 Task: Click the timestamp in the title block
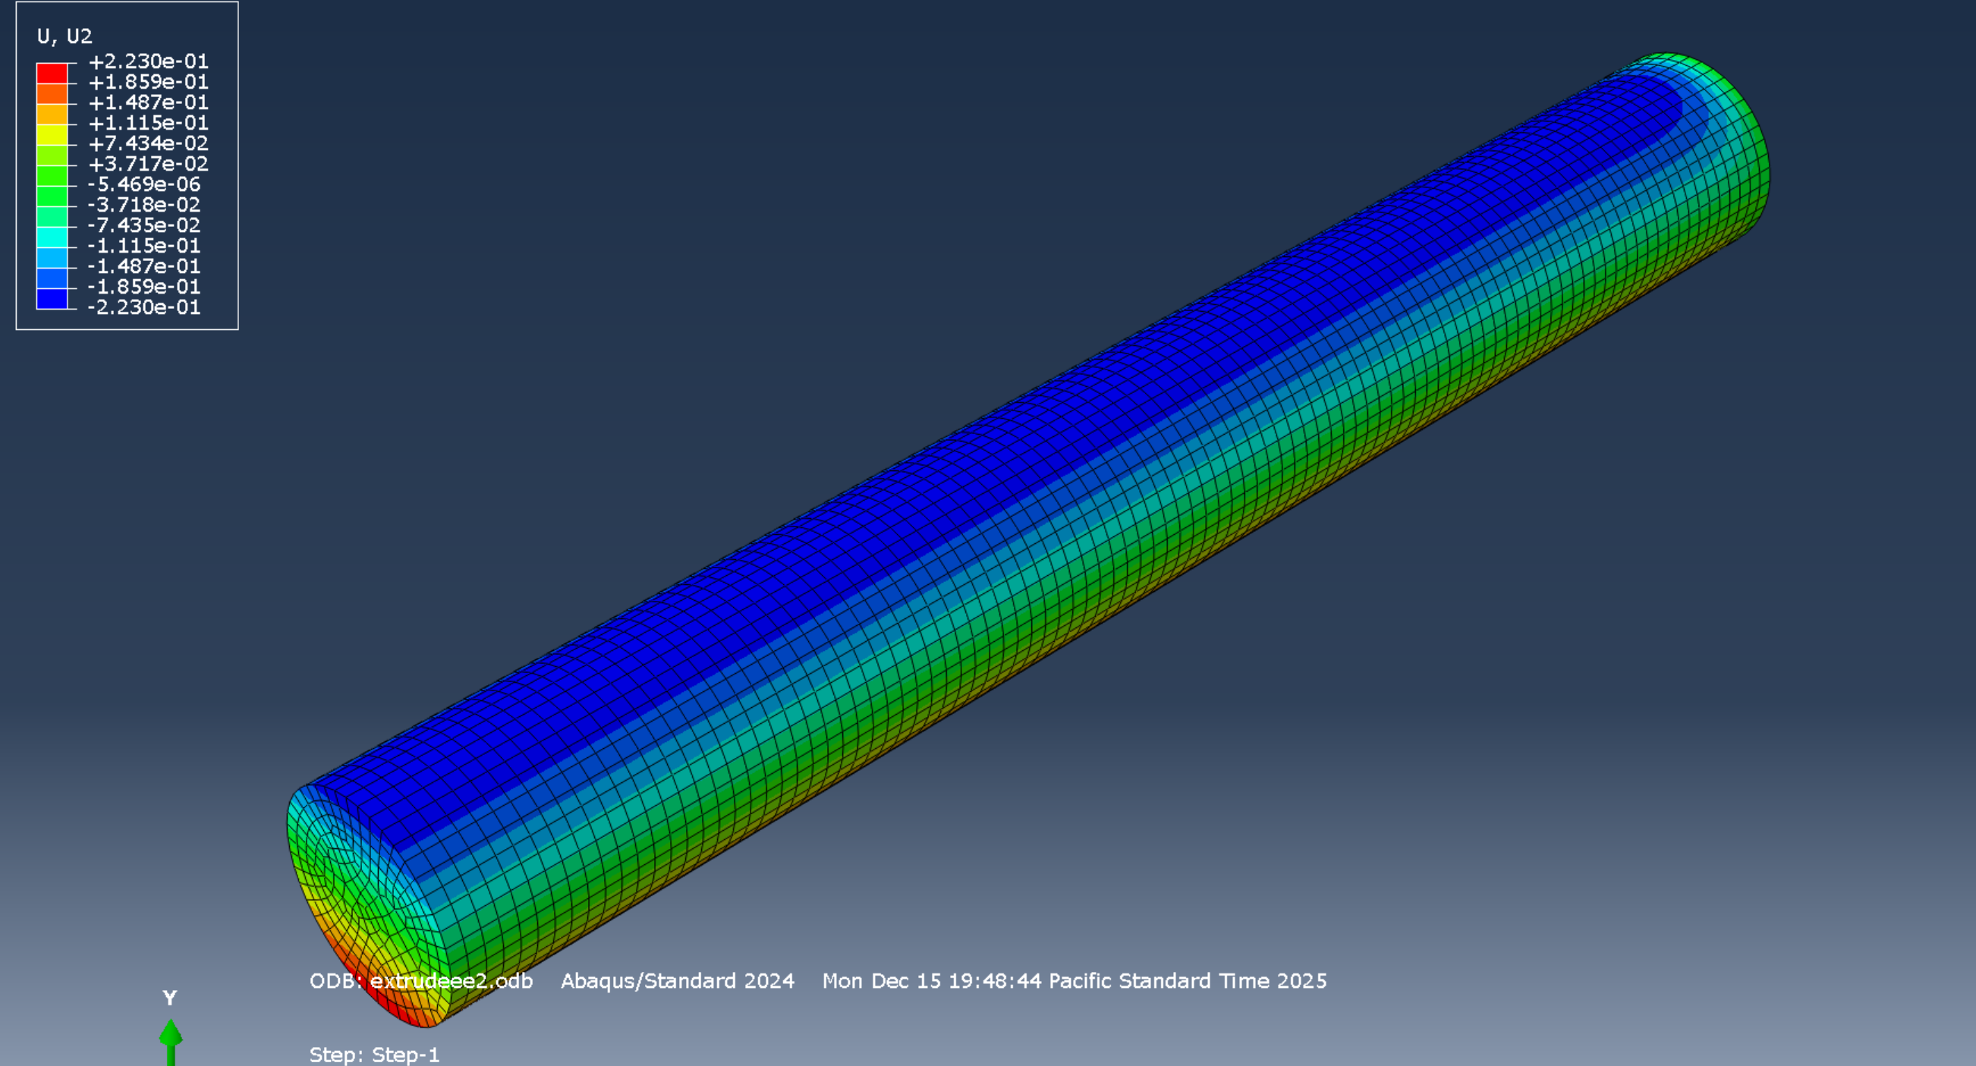pos(1074,981)
